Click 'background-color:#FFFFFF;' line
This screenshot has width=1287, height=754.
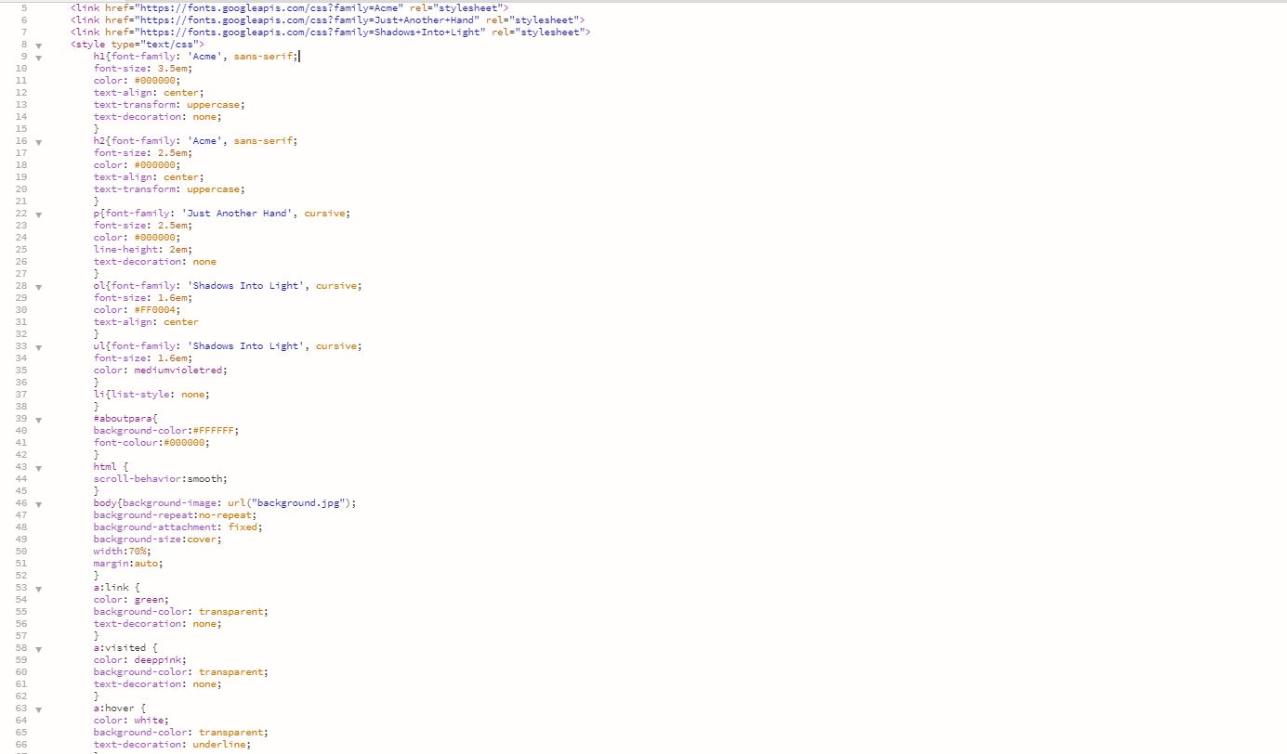165,431
